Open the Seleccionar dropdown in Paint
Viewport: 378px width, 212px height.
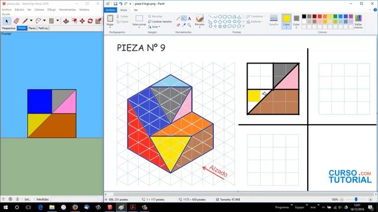coord(139,22)
